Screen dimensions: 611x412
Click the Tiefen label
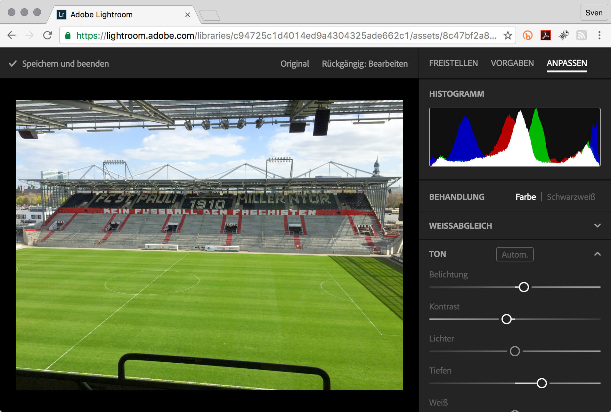click(x=440, y=371)
